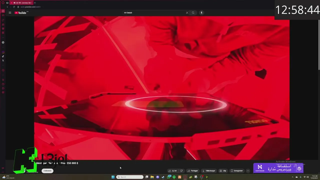
Task: Open Steam from the taskbar
Action: [163, 177]
